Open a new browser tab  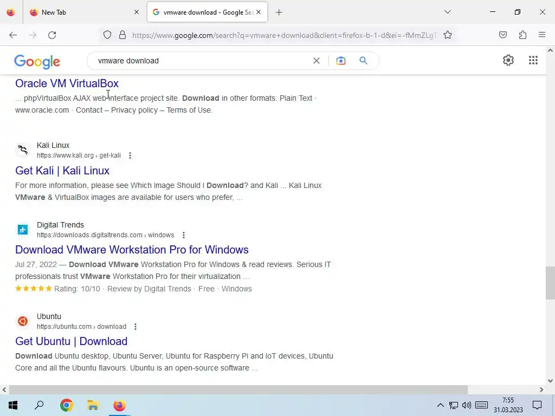[279, 12]
